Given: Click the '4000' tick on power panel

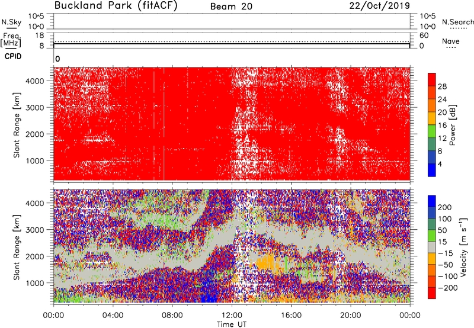Looking at the screenshot, I should point(34,81).
